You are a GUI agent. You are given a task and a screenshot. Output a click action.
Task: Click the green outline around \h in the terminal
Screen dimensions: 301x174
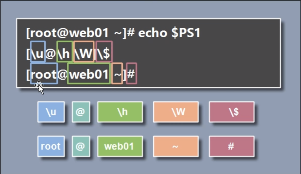65,51
